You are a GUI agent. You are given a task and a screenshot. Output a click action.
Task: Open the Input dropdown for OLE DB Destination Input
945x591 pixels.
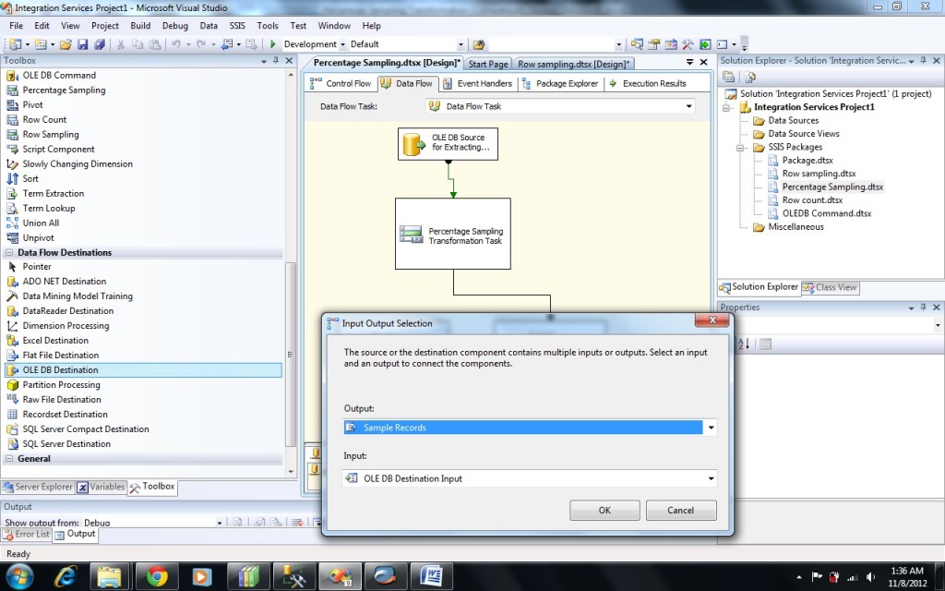tap(710, 478)
